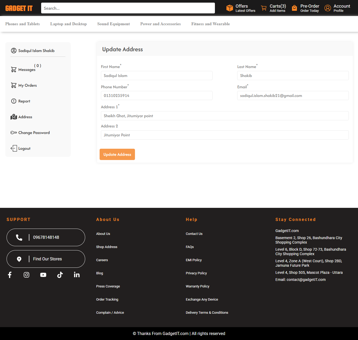Click the Logout icon in sidebar

pos(14,148)
